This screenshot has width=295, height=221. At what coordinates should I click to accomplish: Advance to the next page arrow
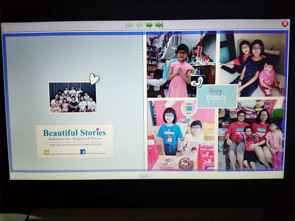click(x=150, y=25)
